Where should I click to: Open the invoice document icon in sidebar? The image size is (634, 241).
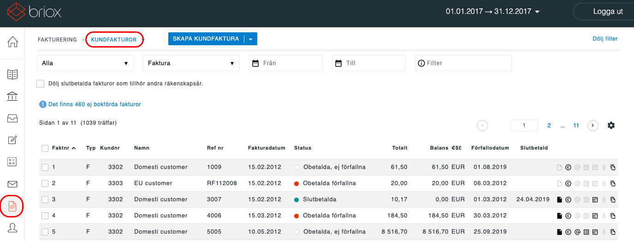(x=12, y=206)
